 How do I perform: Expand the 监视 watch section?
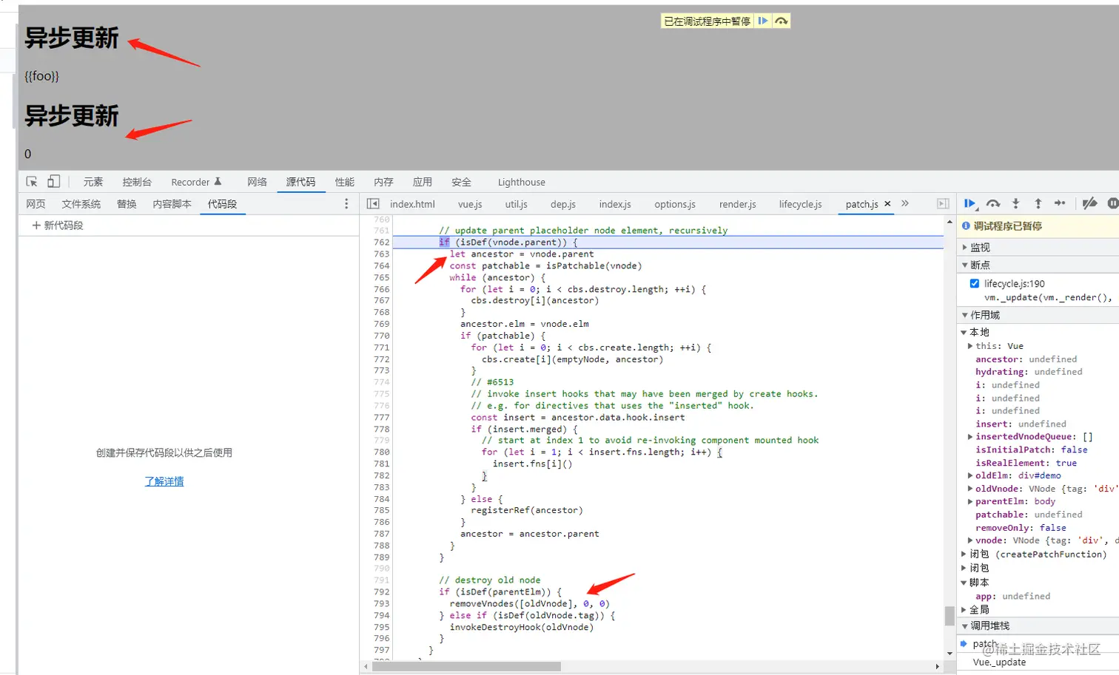965,247
